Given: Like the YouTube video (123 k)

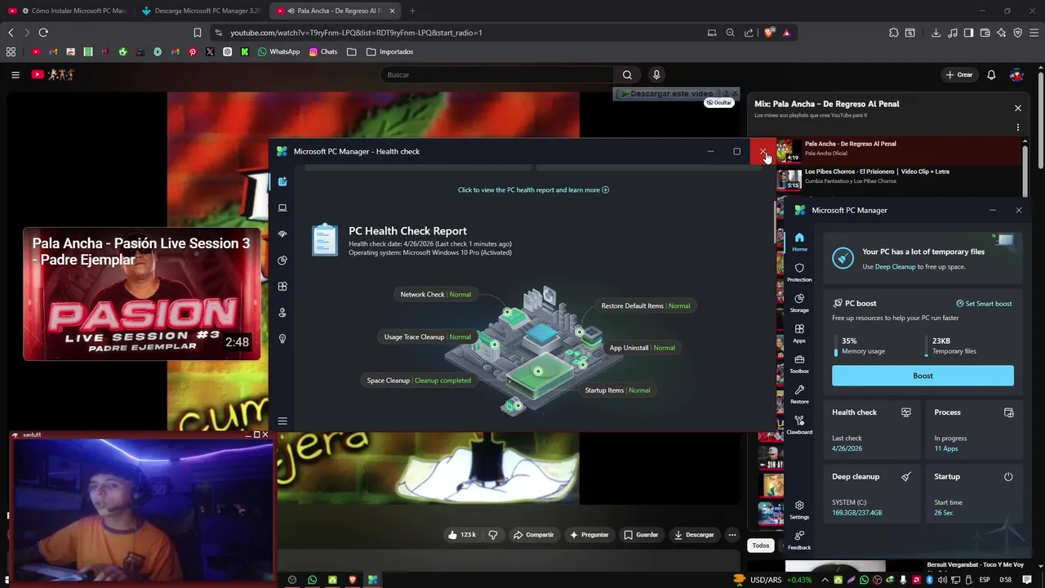Looking at the screenshot, I should (x=461, y=535).
